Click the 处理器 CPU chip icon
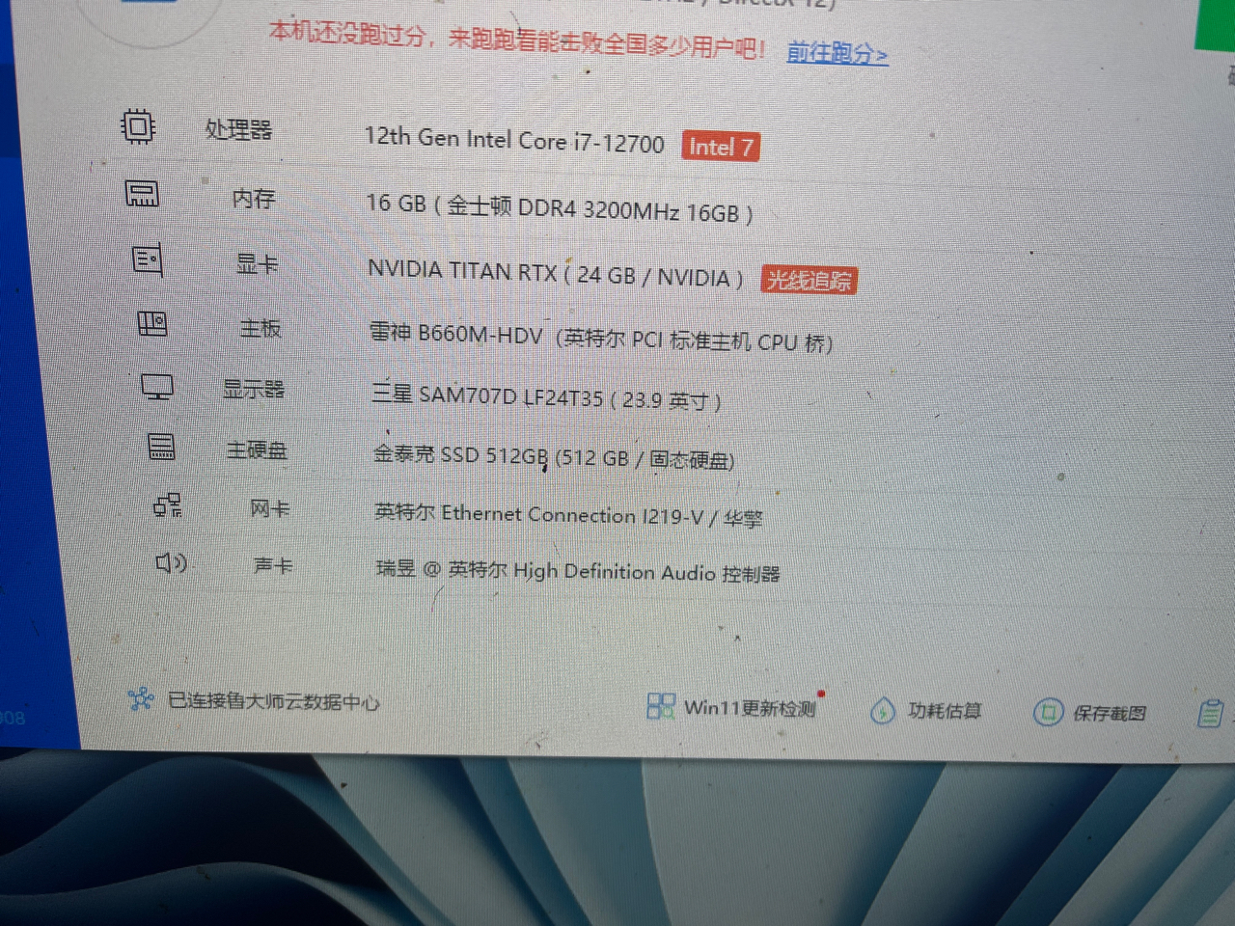Viewport: 1235px width, 926px height. click(x=138, y=125)
